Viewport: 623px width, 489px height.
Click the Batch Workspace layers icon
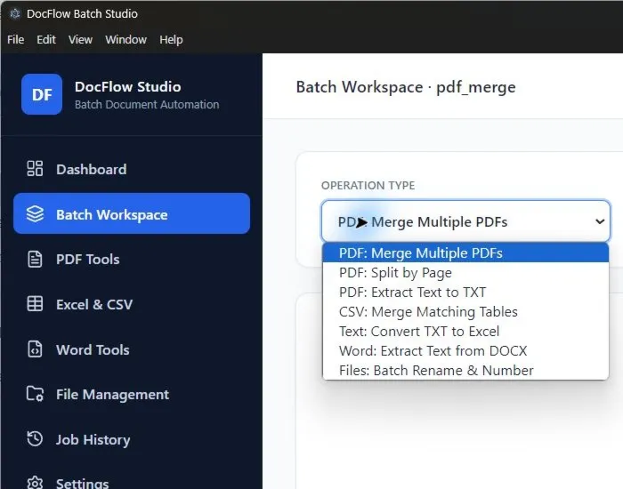[x=35, y=213]
